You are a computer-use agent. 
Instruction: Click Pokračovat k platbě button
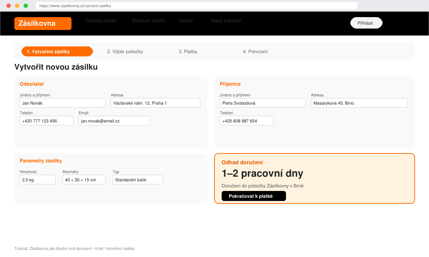(254, 196)
